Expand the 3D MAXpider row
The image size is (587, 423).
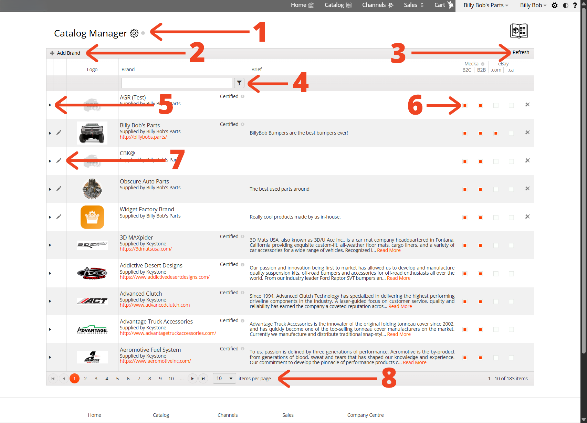[50, 245]
